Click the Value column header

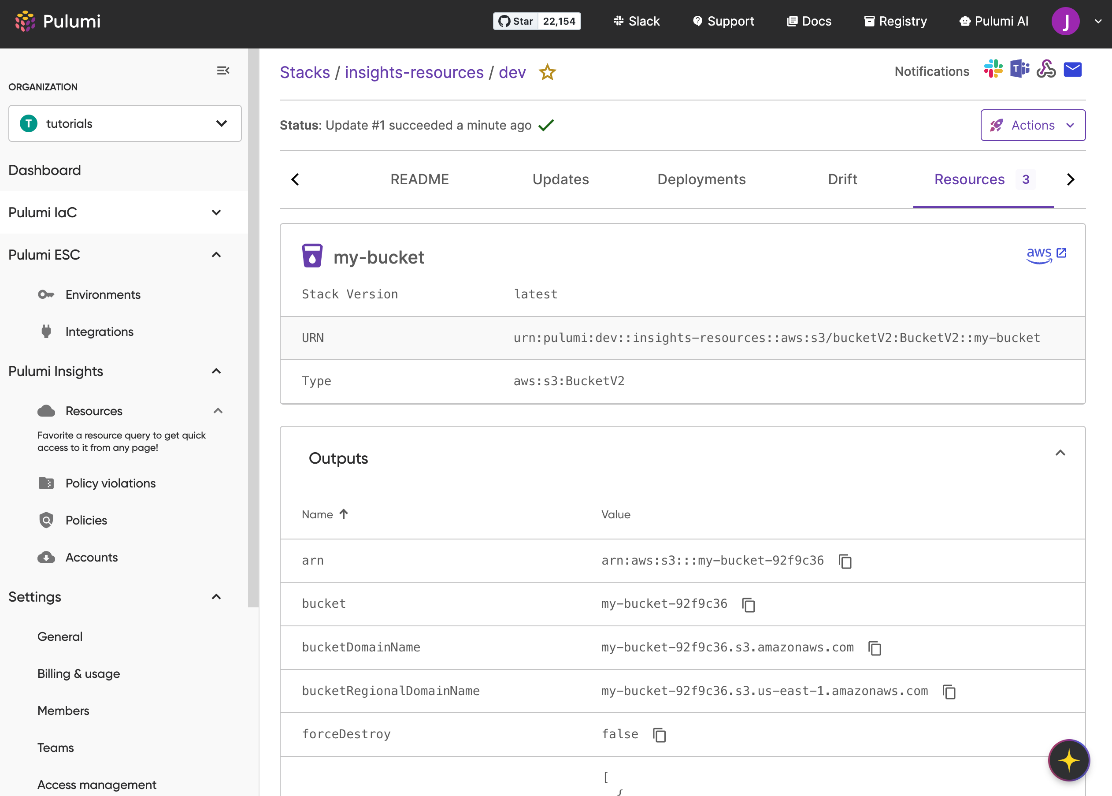[616, 514]
